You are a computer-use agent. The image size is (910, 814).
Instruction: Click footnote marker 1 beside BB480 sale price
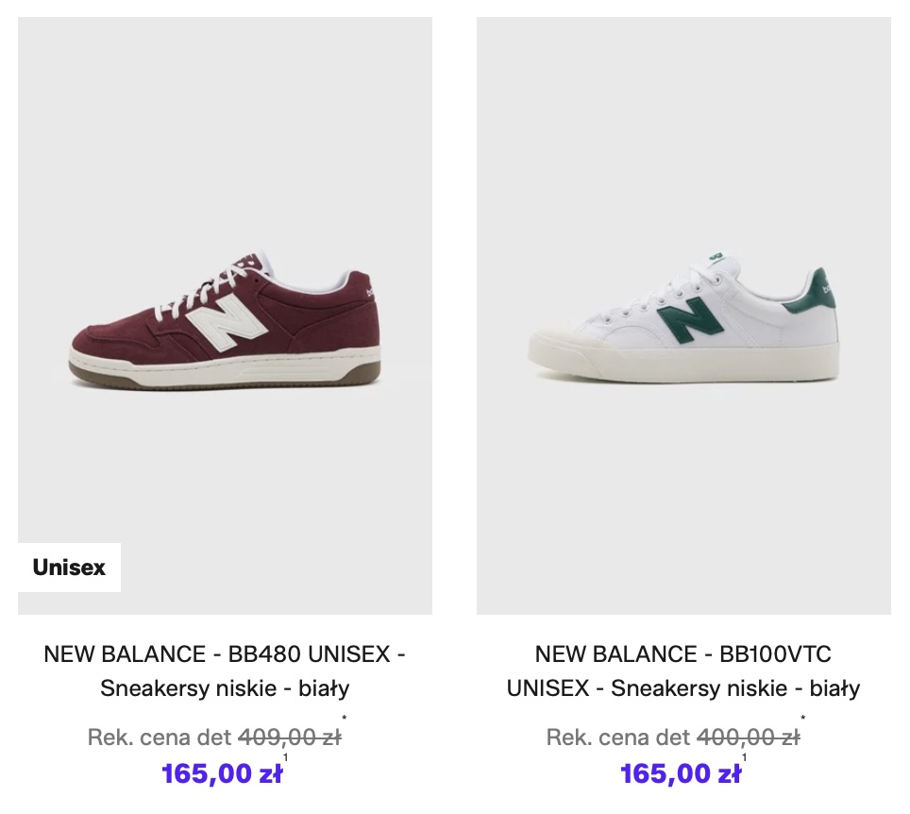click(286, 758)
